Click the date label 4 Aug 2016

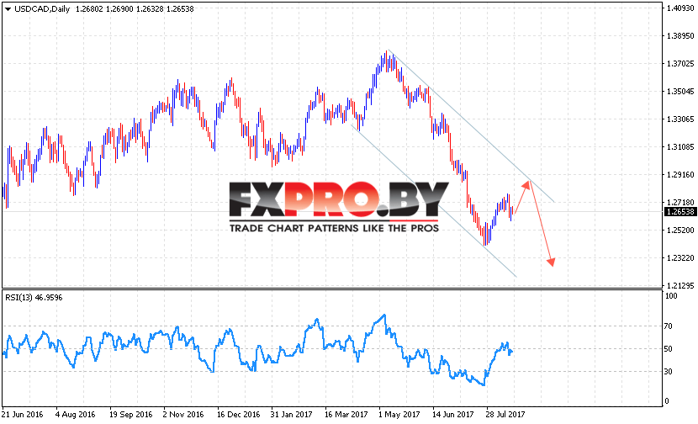pyautogui.click(x=76, y=414)
